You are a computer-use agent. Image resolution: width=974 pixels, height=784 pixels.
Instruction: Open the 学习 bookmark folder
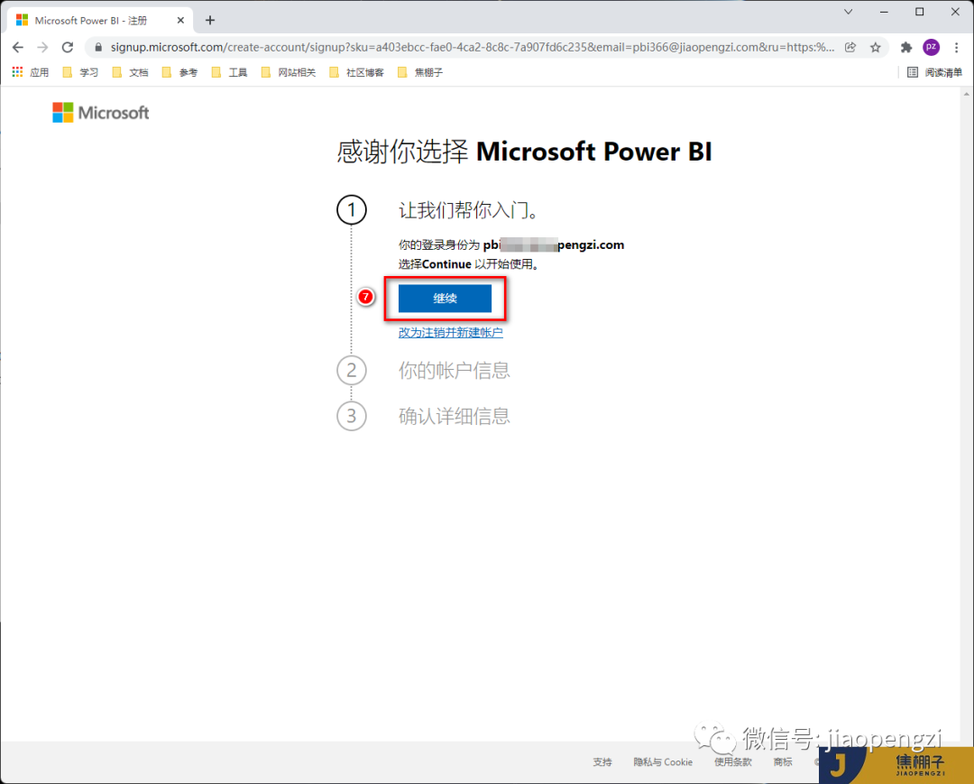[x=81, y=73]
